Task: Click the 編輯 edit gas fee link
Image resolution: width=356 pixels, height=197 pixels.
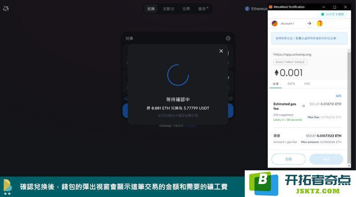Action: tap(339, 96)
